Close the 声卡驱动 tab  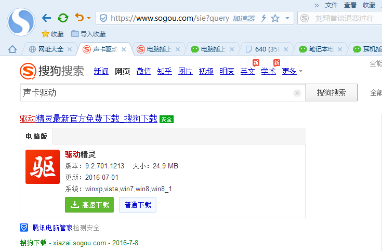click(x=124, y=49)
